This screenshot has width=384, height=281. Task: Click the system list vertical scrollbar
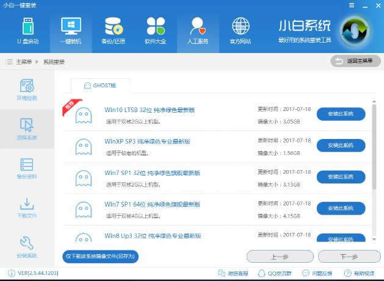374,146
